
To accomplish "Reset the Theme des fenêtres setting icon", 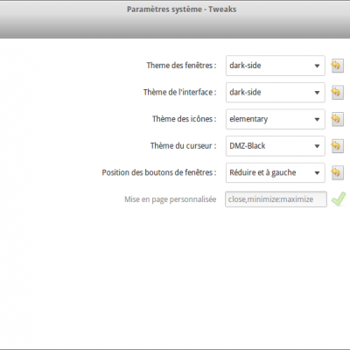I will (x=337, y=66).
